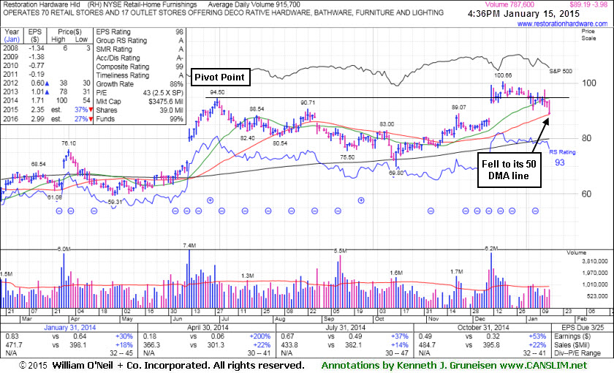
Task: Click the blue up-triangle beside 2013 EPS 1.01
Action: [47, 92]
